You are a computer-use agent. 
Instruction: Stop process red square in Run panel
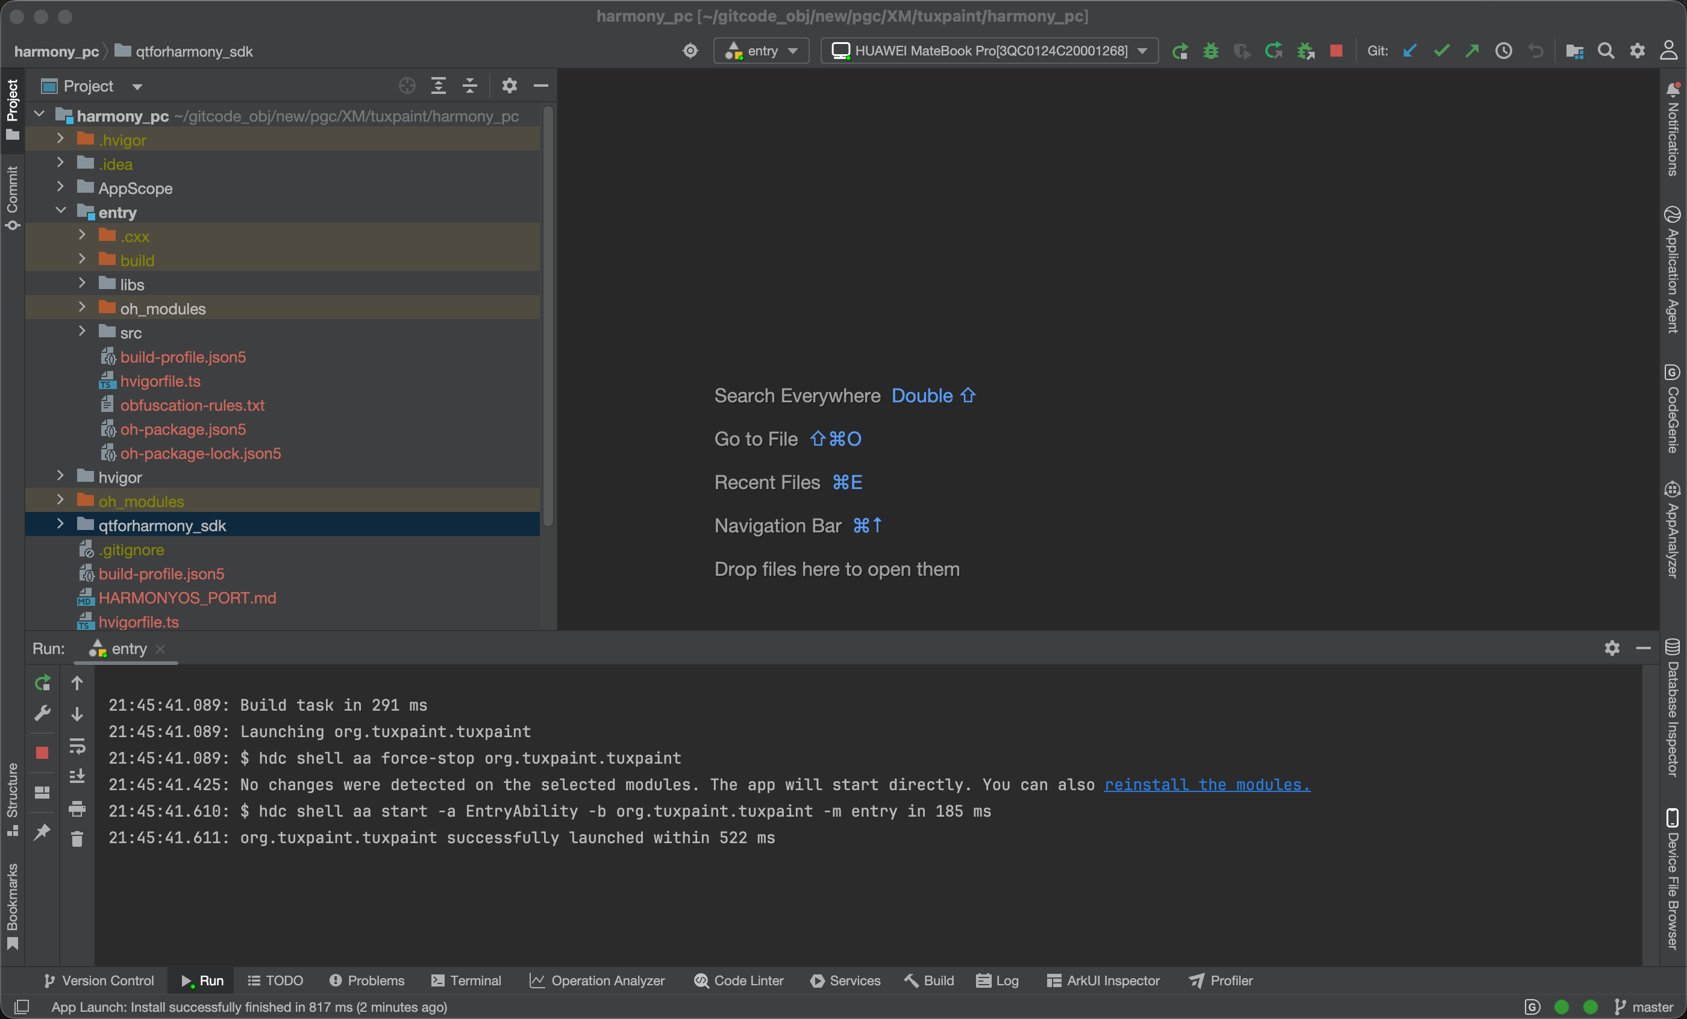pyautogui.click(x=42, y=753)
